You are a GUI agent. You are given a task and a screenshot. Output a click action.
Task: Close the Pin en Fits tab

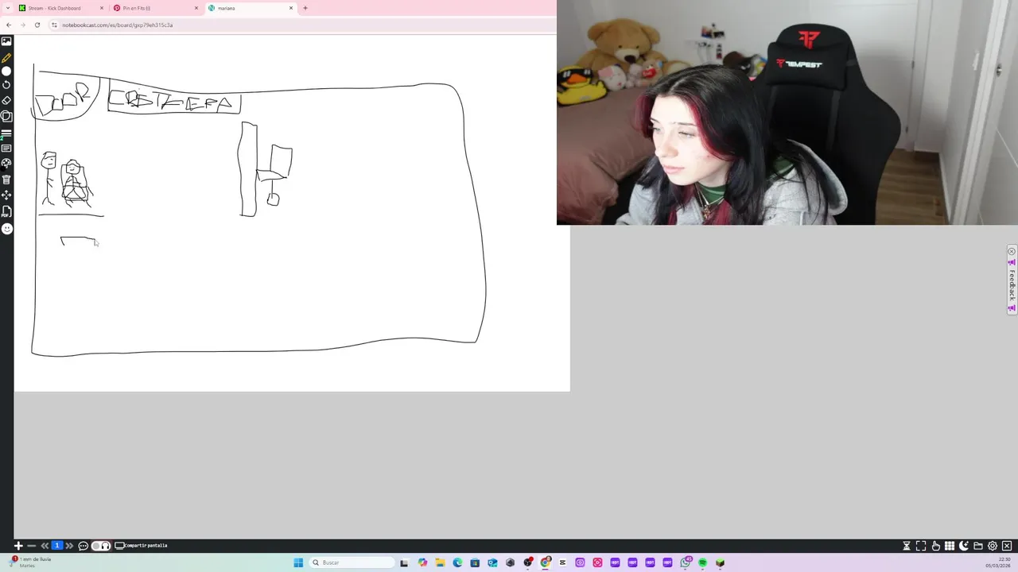[x=196, y=8]
